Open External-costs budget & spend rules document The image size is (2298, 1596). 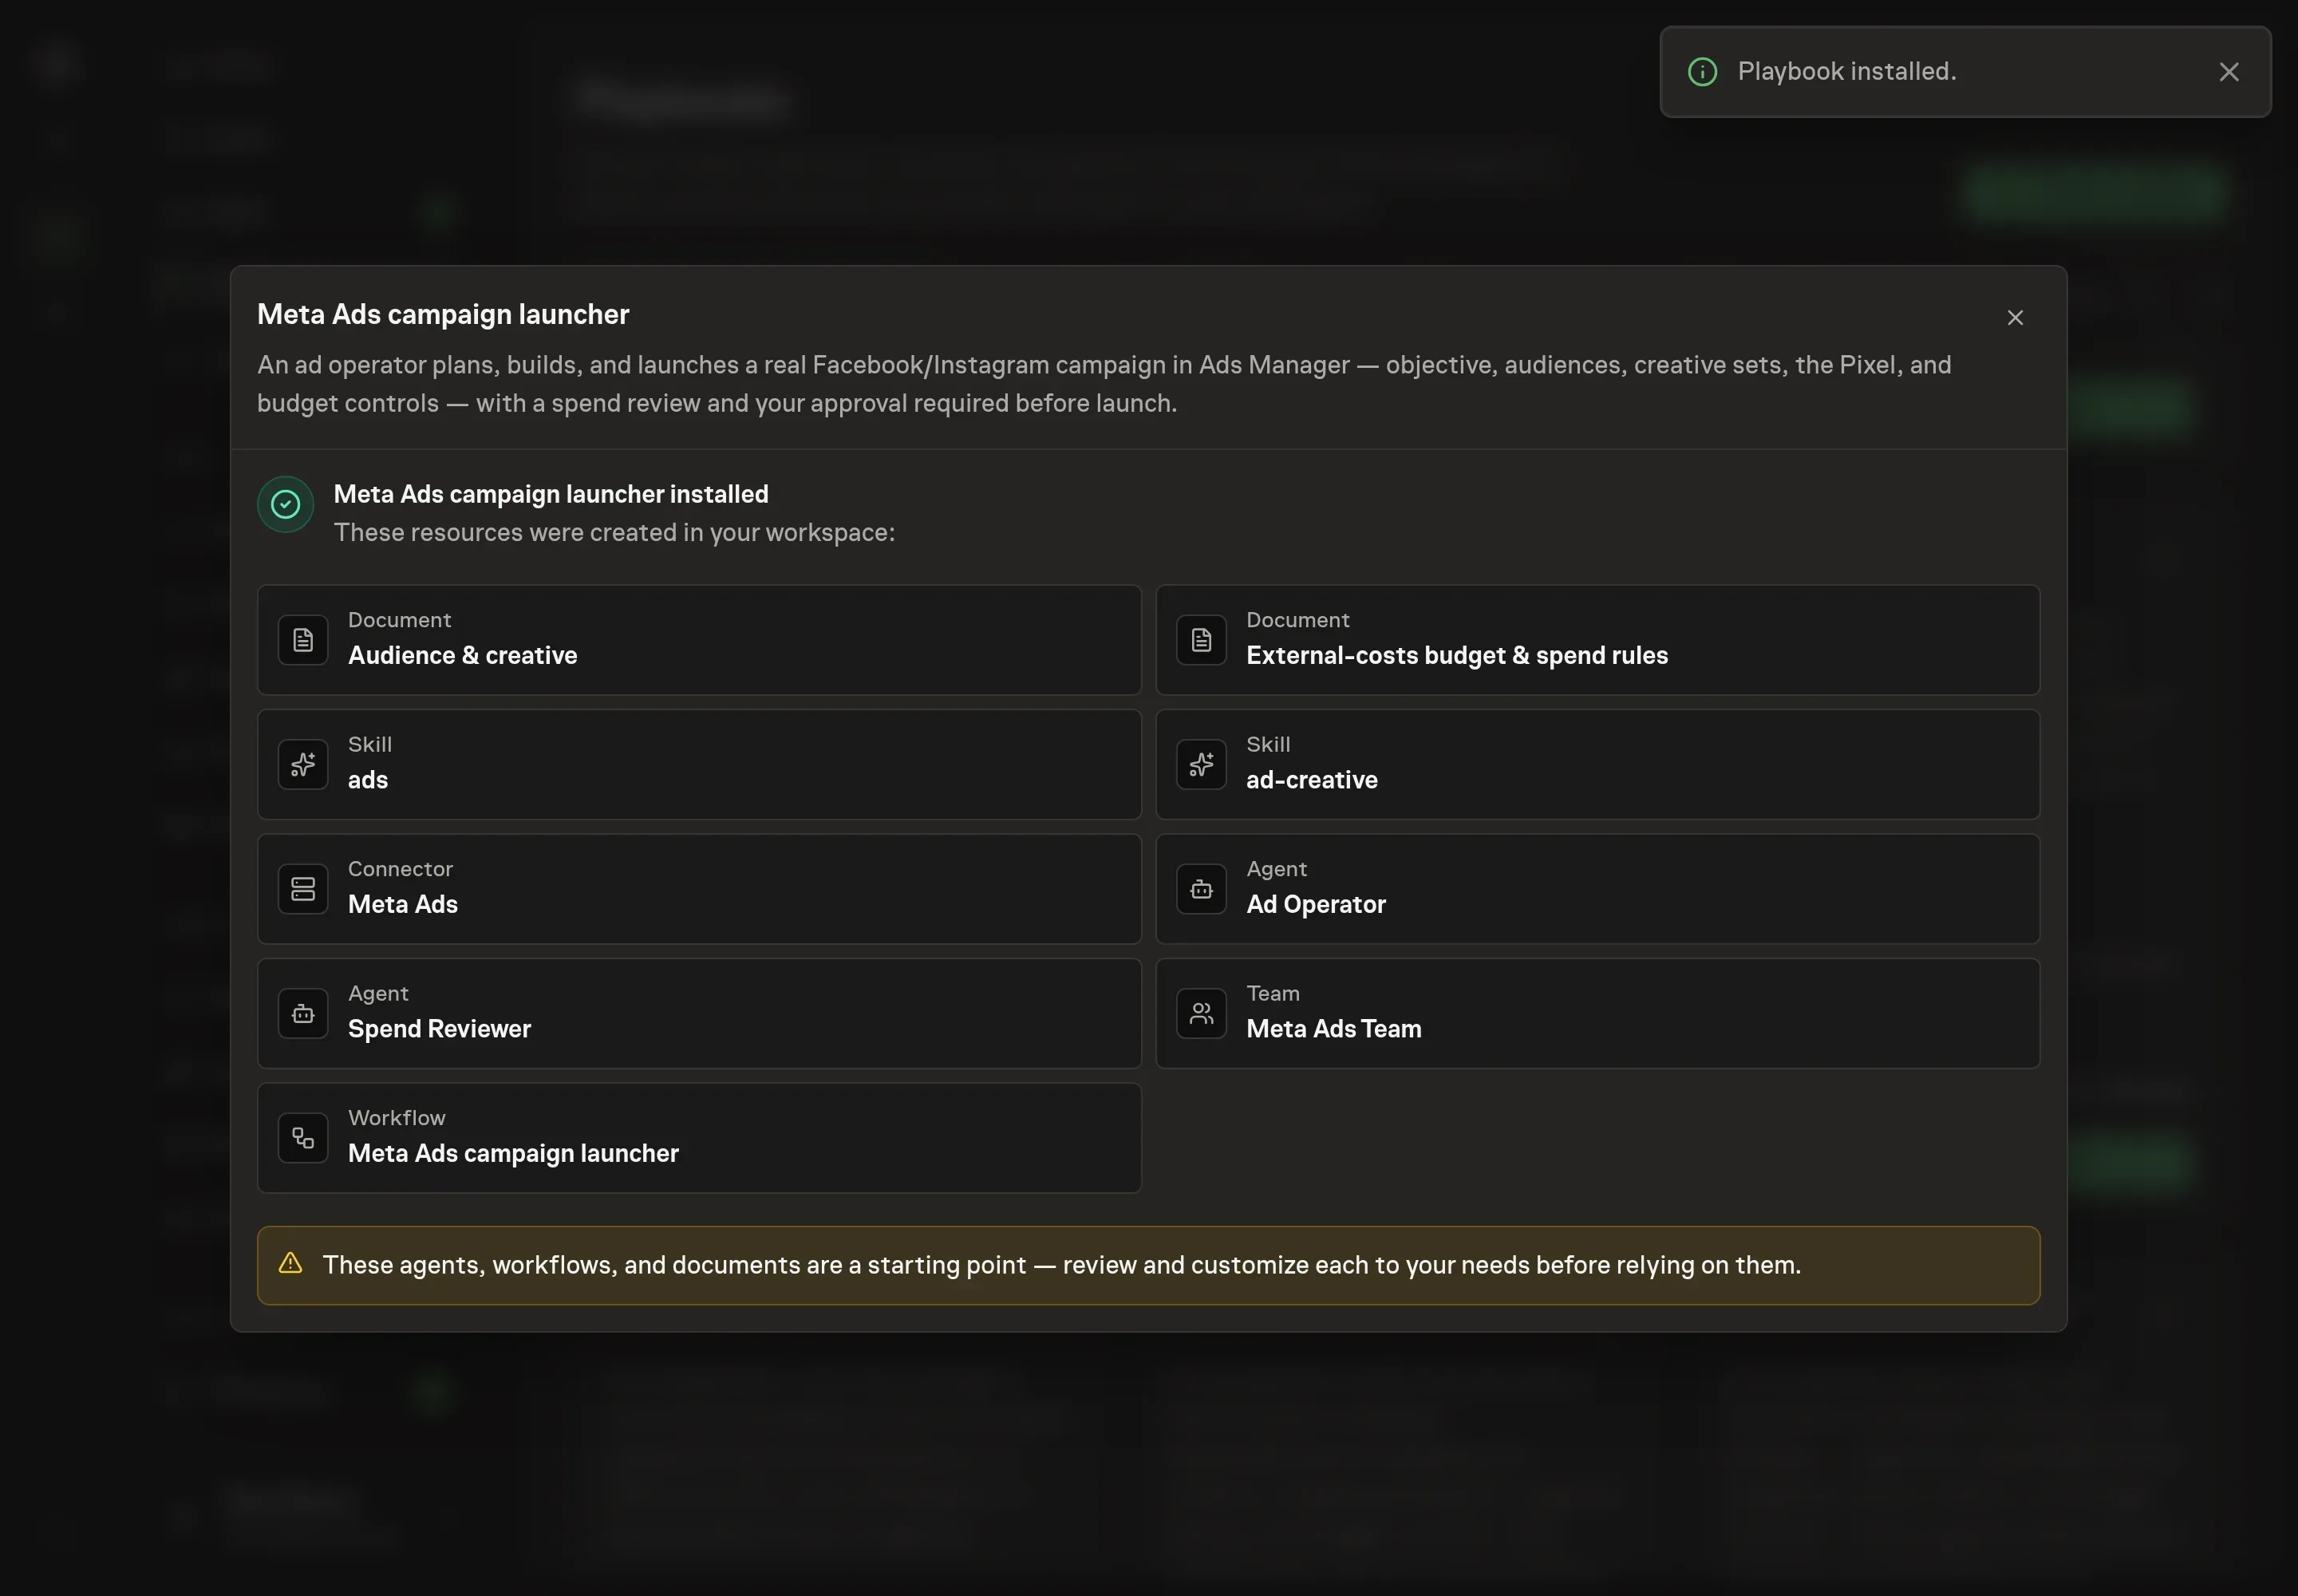coord(1456,655)
